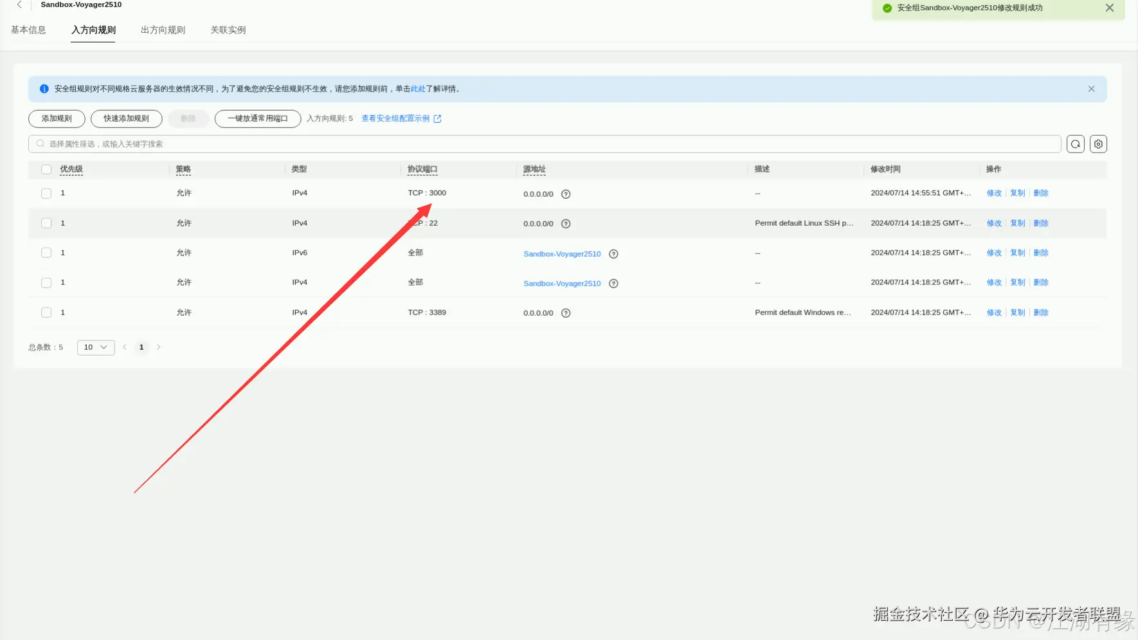Screen dimensions: 1138x640
Task: Click 复制 for the IPv6 rule
Action: click(x=1018, y=253)
